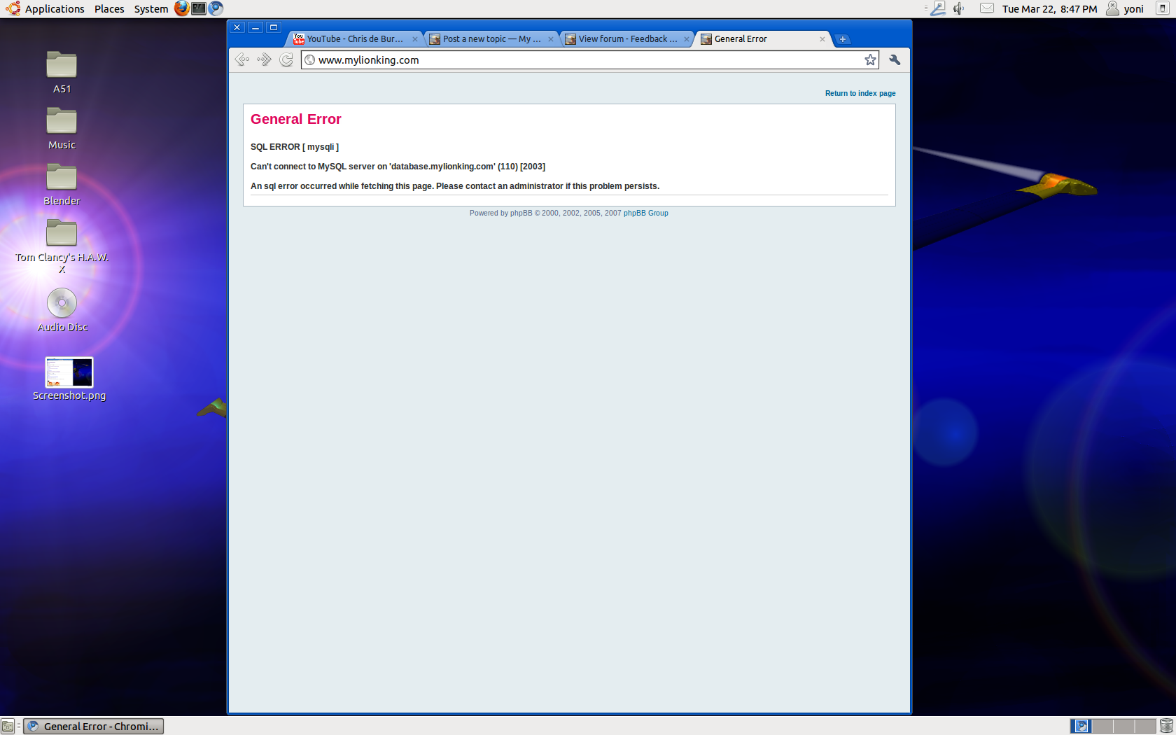1176x735 pixels.
Task: Open a new tab with the plus button
Action: 843,39
